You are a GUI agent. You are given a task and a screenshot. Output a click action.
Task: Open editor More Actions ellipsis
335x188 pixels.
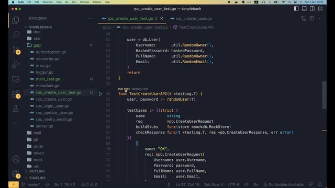tap(320, 19)
